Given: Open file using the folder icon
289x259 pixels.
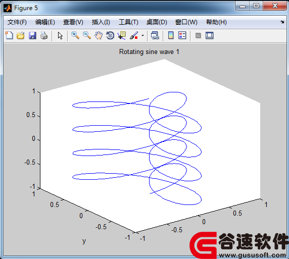Looking at the screenshot, I should pyautogui.click(x=21, y=35).
